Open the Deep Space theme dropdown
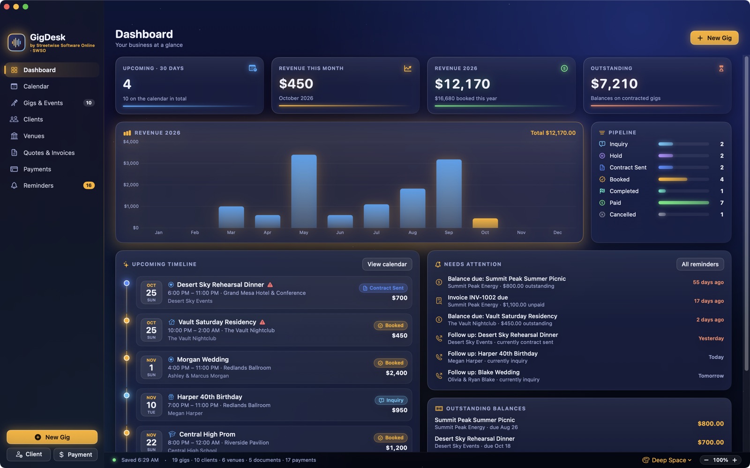This screenshot has height=468, width=750. click(x=667, y=460)
